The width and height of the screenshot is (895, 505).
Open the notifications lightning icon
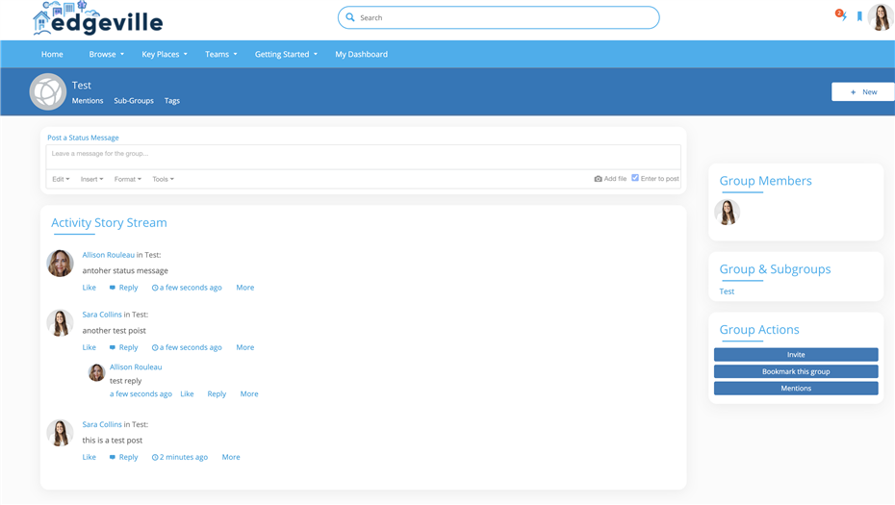841,16
